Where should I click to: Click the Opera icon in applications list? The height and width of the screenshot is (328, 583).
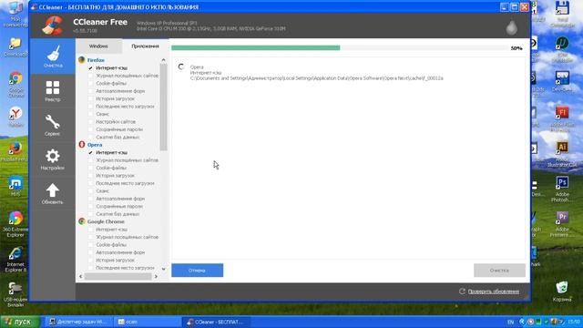[x=82, y=144]
